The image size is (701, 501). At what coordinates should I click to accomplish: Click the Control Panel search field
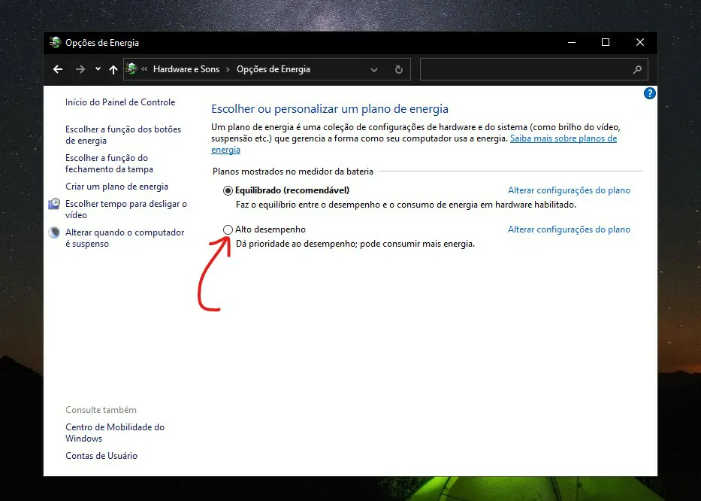point(533,69)
